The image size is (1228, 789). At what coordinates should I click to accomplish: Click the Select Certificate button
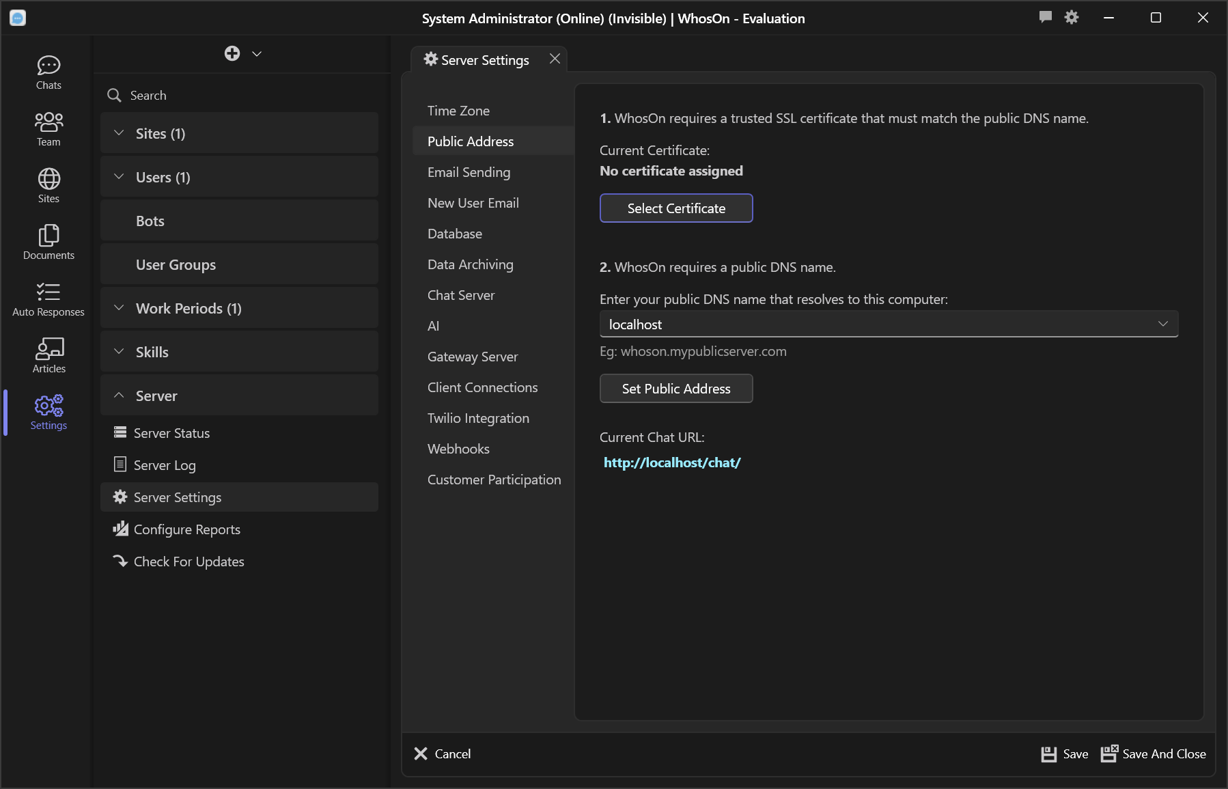[676, 208]
